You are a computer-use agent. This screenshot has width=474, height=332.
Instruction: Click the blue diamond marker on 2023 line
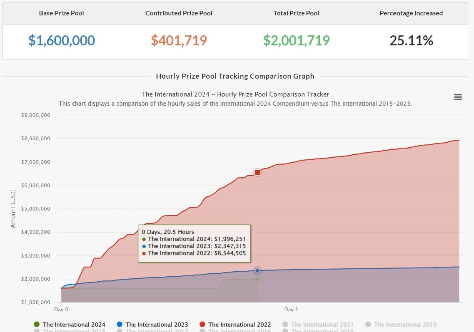tap(257, 271)
